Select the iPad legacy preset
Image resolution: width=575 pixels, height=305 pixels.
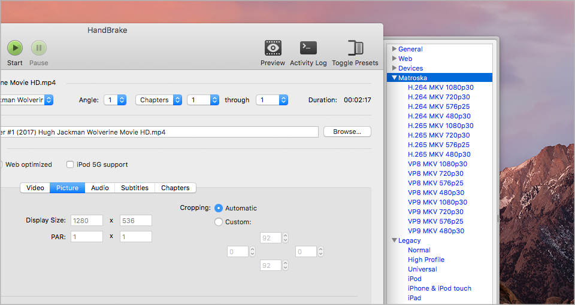[x=414, y=298]
